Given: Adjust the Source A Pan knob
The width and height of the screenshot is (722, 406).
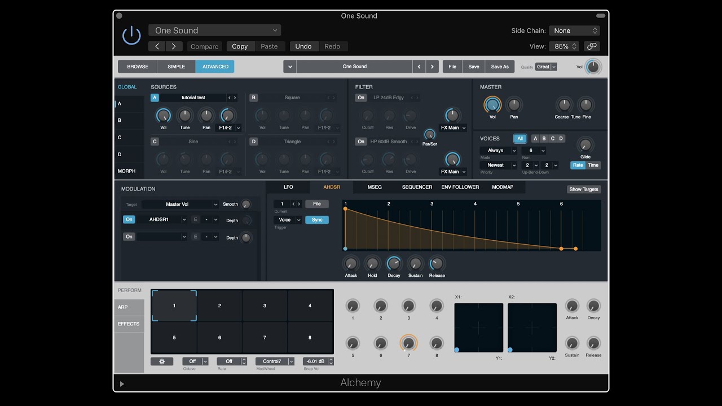Looking at the screenshot, I should (206, 116).
